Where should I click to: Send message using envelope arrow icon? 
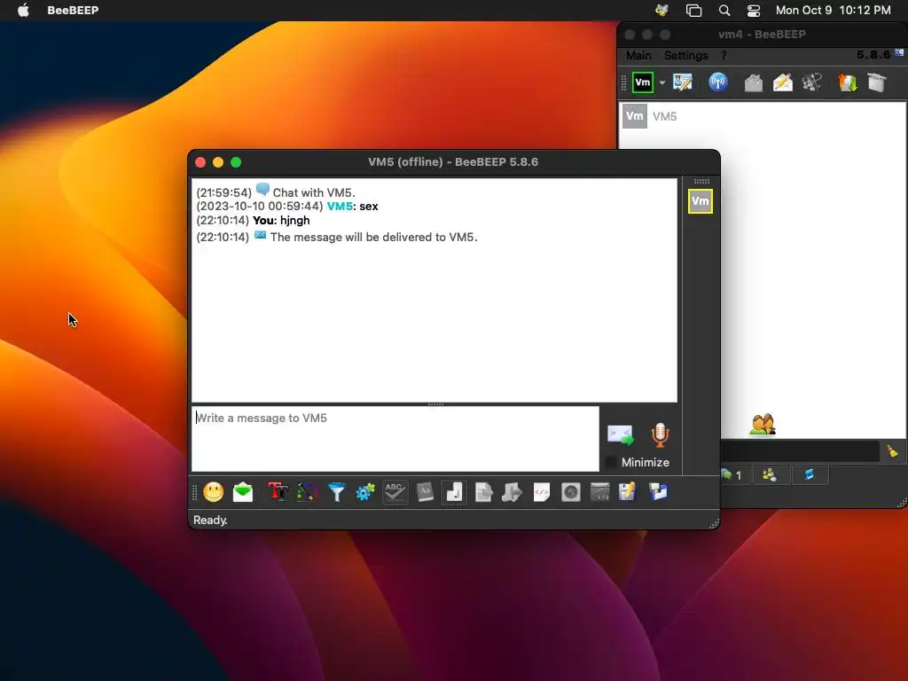coord(620,434)
